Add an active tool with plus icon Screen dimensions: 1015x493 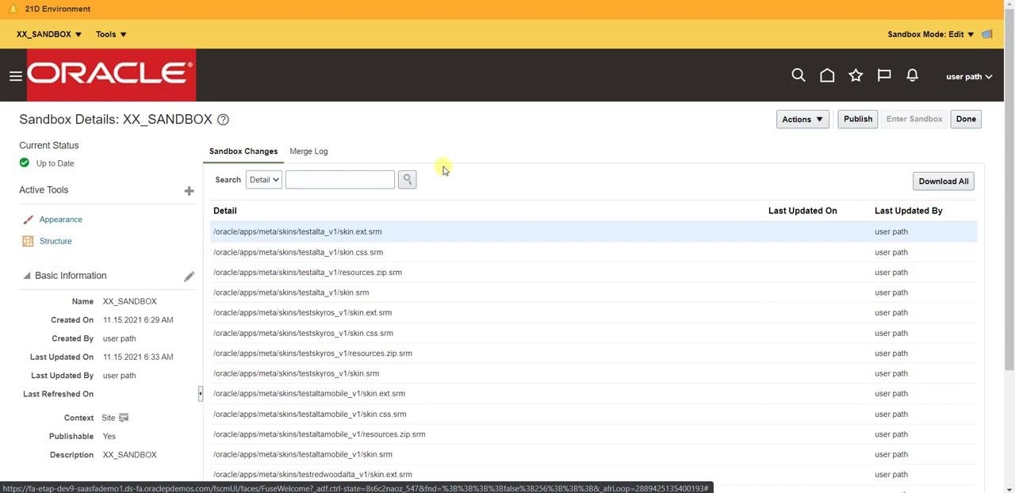click(189, 191)
